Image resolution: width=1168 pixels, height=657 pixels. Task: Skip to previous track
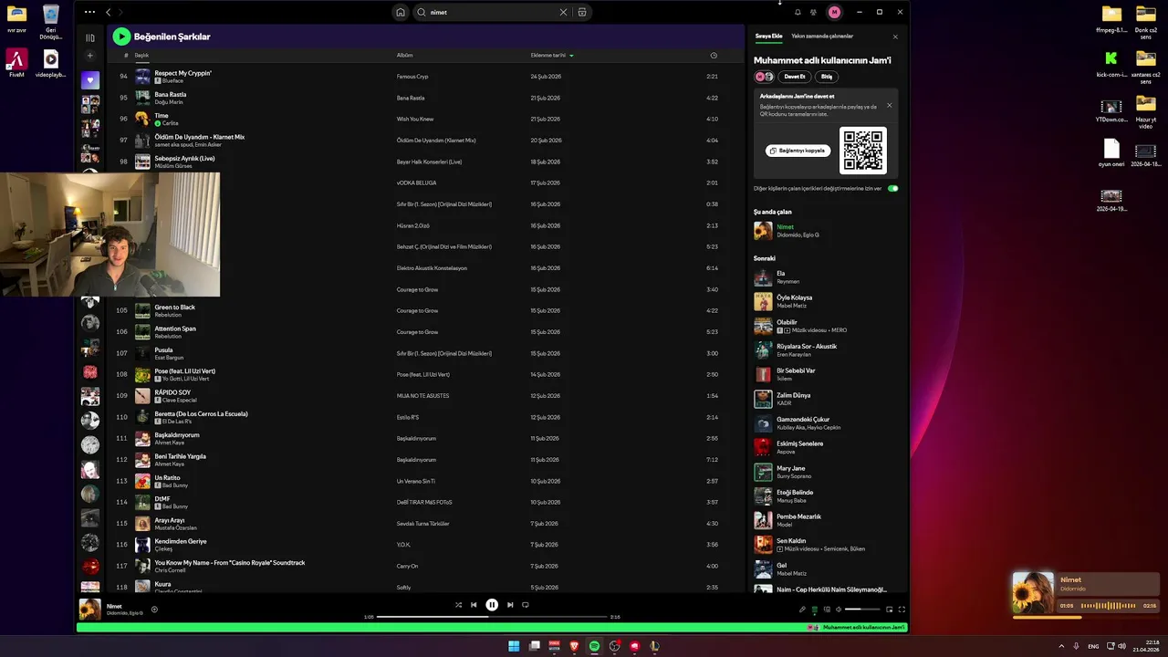(x=474, y=605)
